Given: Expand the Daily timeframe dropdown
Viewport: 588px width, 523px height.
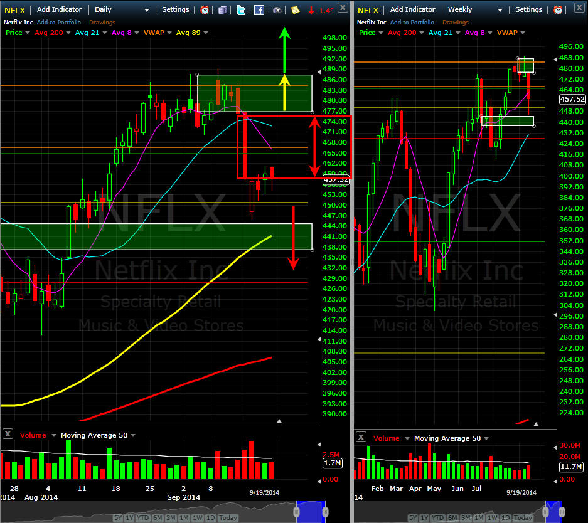Looking at the screenshot, I should [147, 10].
